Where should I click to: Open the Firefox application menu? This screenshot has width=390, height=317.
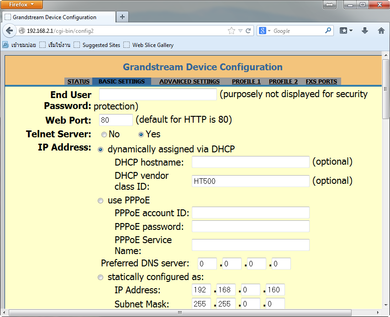(21, 5)
